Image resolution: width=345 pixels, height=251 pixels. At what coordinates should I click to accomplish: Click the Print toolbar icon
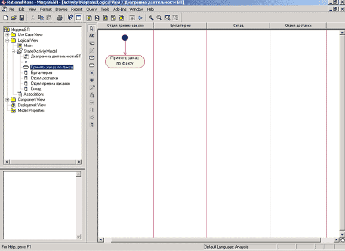[60, 18]
